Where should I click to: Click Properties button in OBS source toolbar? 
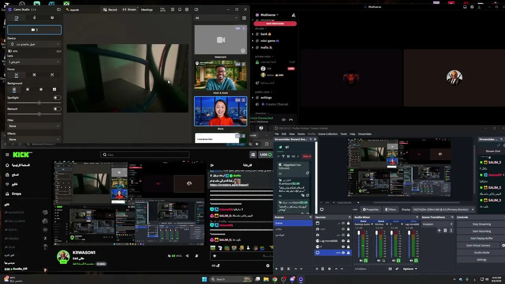[371, 209]
